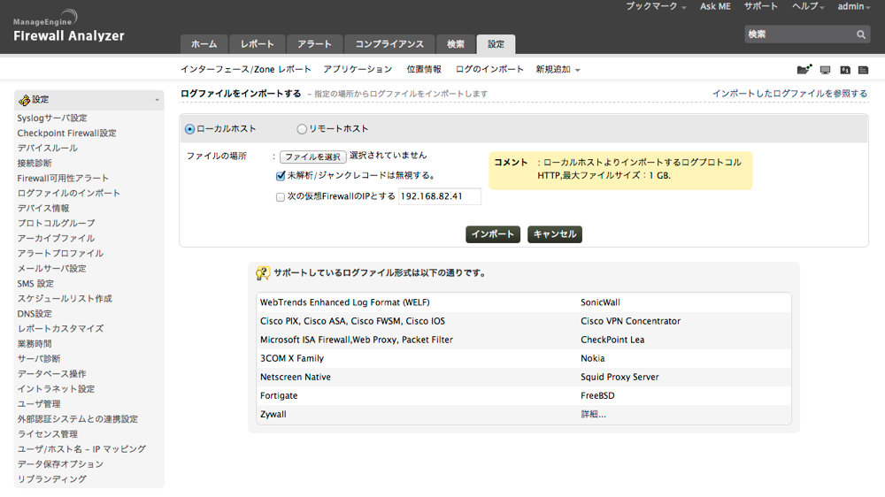Uncheck the 未解析/ジャンクレコードは無視する checkbox
Image resolution: width=885 pixels, height=497 pixels.
[x=281, y=176]
